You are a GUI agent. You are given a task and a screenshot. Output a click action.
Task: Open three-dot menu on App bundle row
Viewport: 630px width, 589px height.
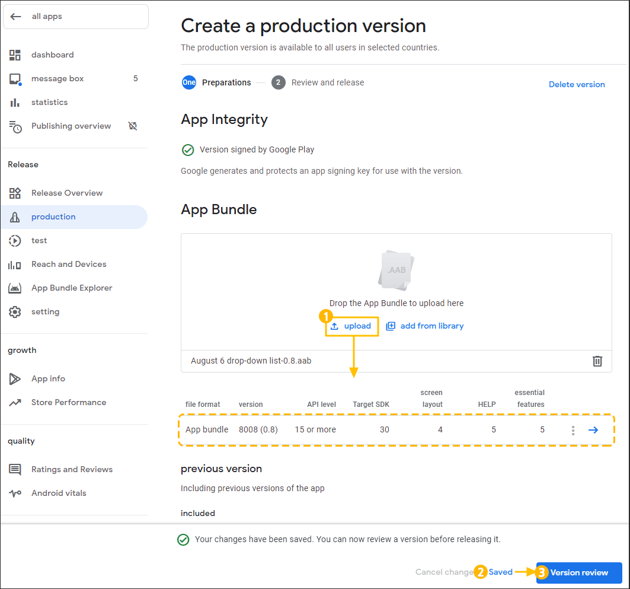[x=573, y=430]
